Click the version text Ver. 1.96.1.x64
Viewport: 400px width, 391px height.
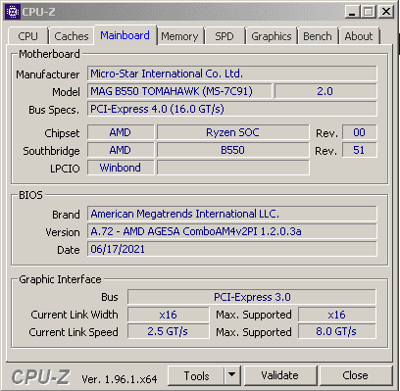tap(120, 379)
